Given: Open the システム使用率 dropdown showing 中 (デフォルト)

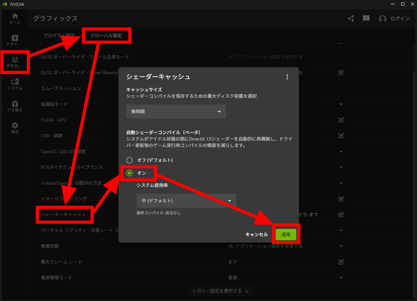Looking at the screenshot, I should [x=186, y=201].
